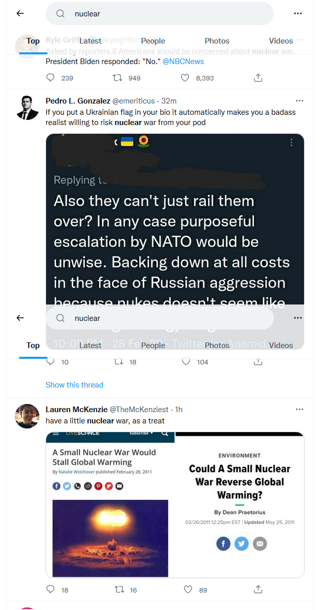
Task: Open more options on Lauren McKenzie's tweet
Action: tap(299, 409)
